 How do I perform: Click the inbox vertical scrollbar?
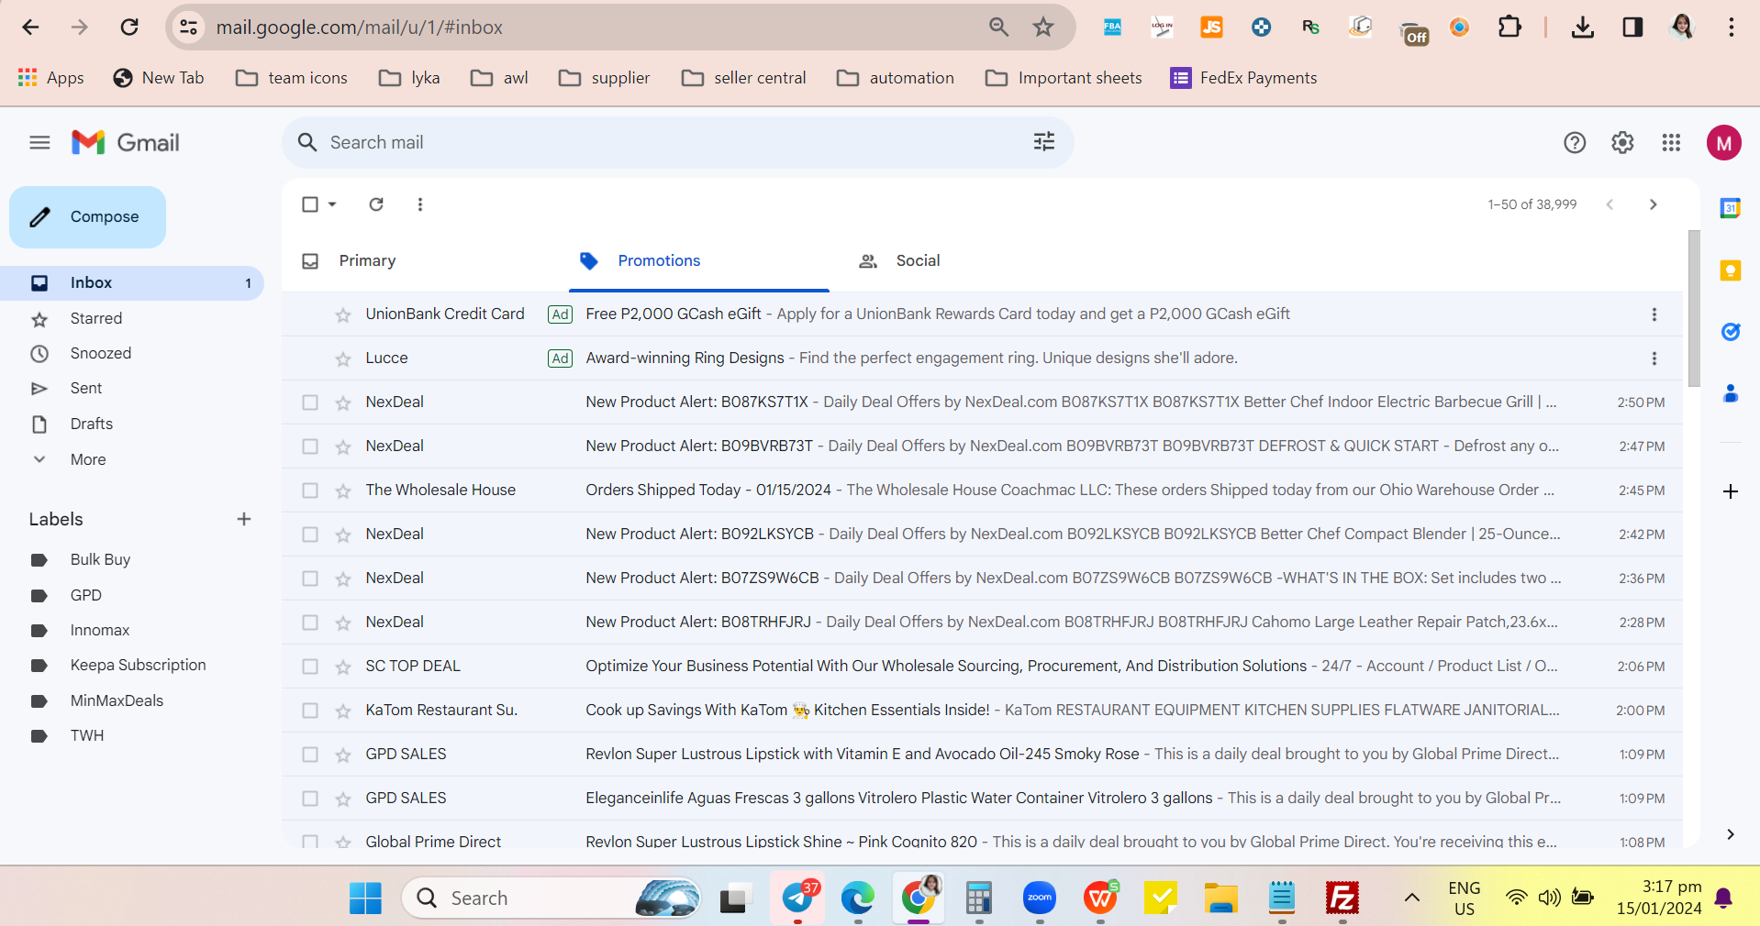(1694, 308)
